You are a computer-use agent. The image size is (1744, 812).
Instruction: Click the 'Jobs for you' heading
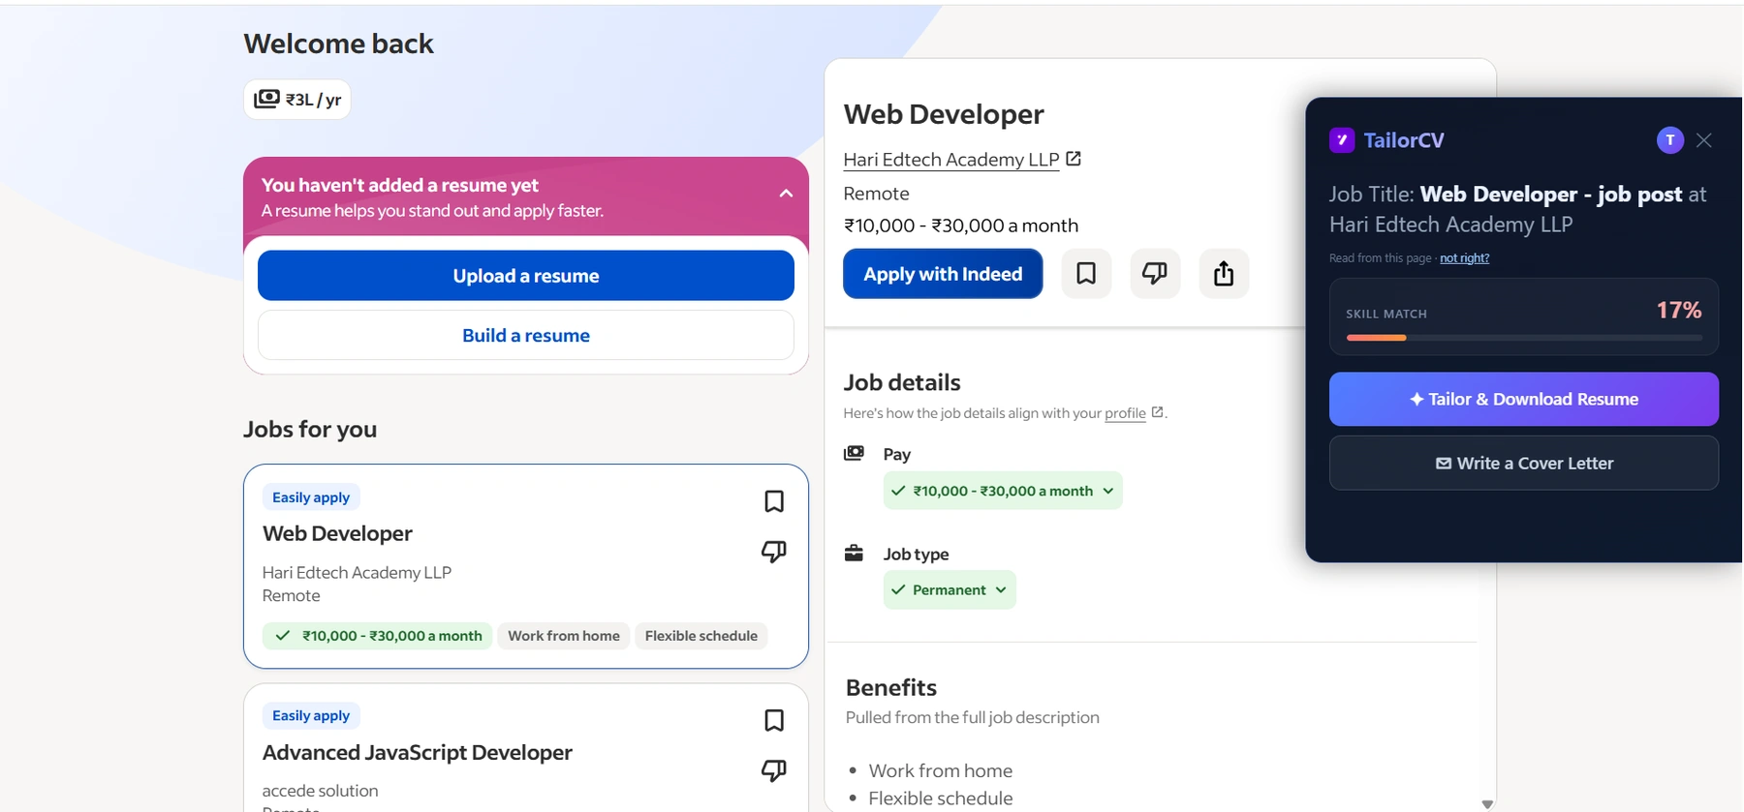pyautogui.click(x=310, y=429)
